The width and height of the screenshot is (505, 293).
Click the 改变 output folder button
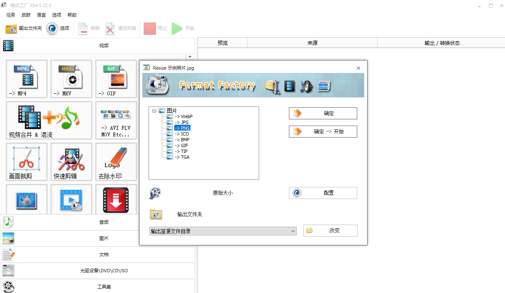click(330, 230)
